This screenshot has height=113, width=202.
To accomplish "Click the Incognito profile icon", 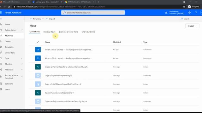I will click(189, 7).
